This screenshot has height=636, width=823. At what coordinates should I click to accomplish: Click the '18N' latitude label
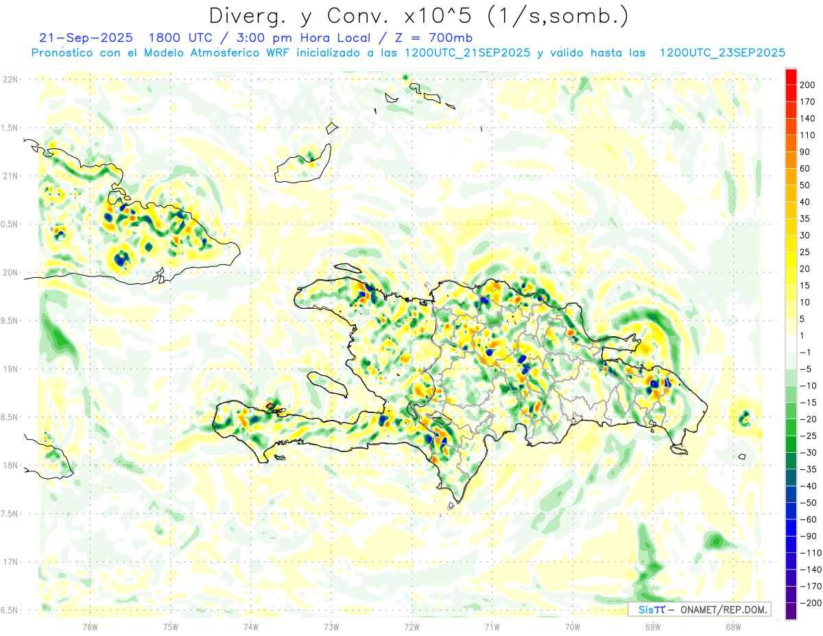pyautogui.click(x=10, y=465)
